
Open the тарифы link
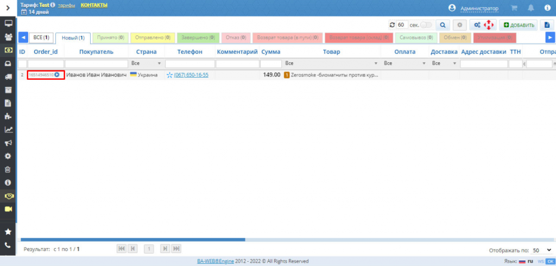tap(66, 5)
